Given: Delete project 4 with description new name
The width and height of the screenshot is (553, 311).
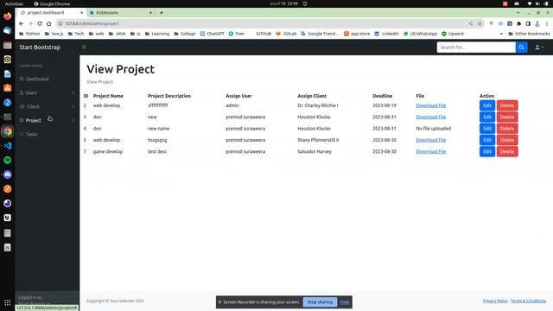Looking at the screenshot, I should tap(507, 129).
